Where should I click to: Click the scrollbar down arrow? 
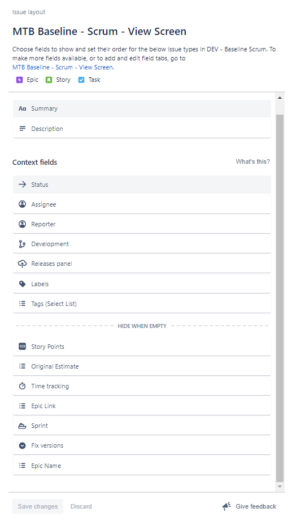pyautogui.click(x=280, y=487)
